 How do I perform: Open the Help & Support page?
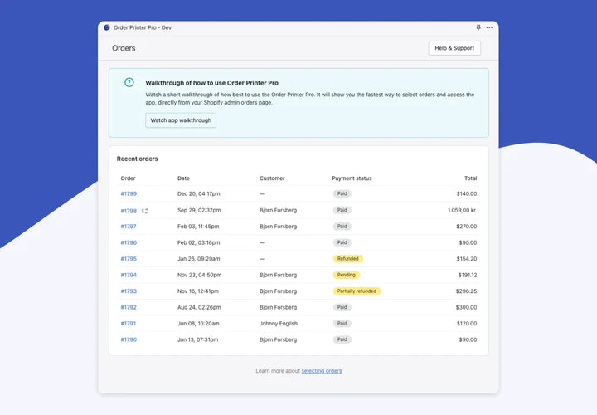point(454,48)
